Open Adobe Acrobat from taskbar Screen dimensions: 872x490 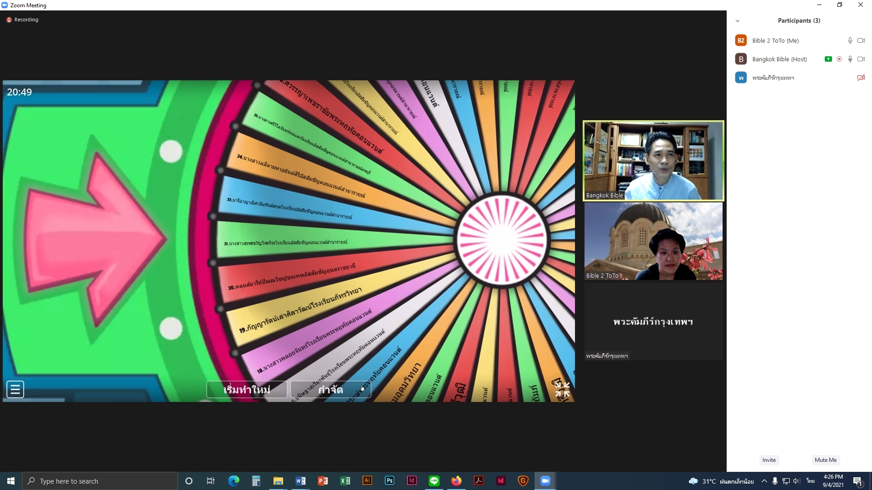[x=478, y=480]
